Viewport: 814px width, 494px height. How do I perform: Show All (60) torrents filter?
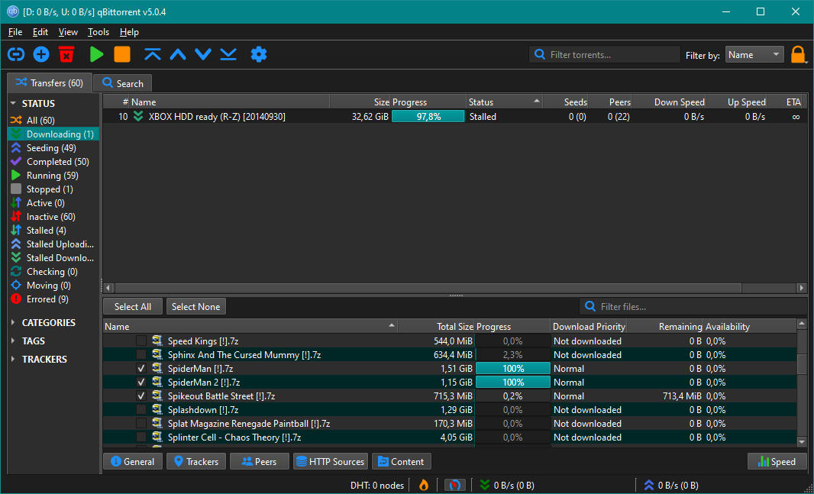[x=53, y=121]
